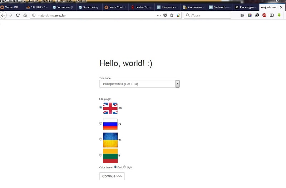Switch to the 172.30.0.5 tab
286x188 pixels.
pyautogui.click(x=37, y=7)
